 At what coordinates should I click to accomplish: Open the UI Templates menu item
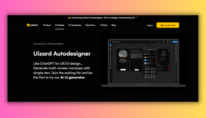75,25
